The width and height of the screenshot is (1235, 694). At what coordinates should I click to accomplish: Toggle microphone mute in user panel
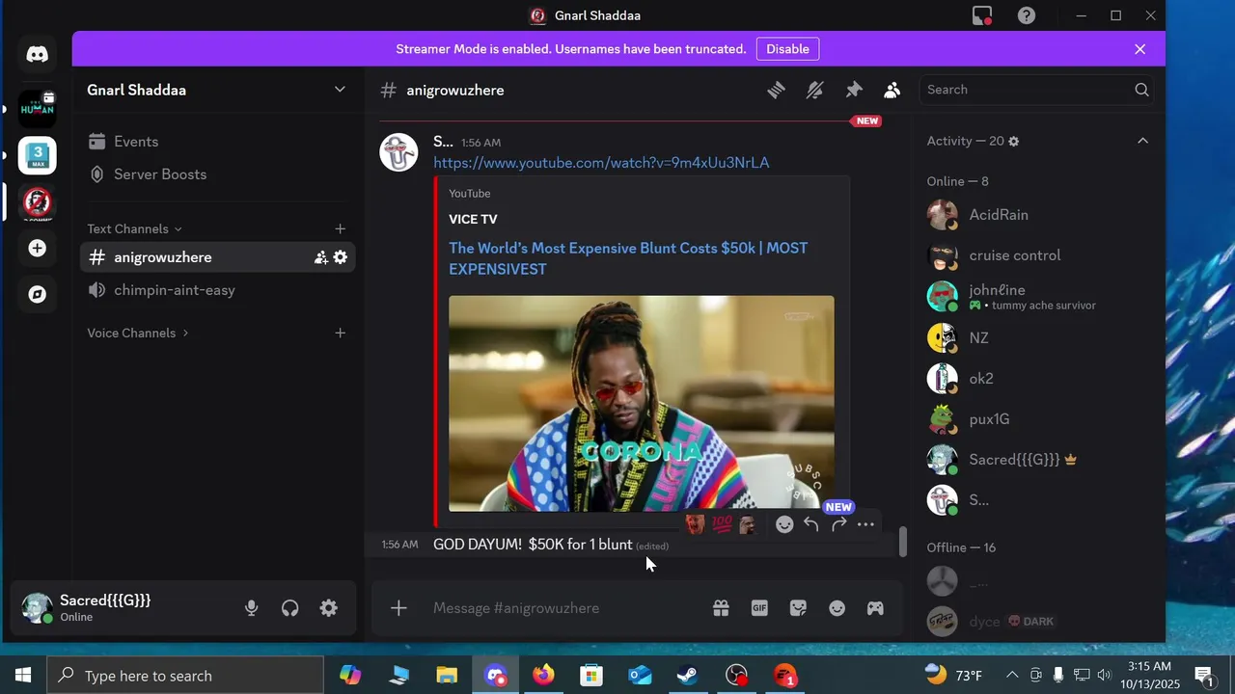click(252, 608)
